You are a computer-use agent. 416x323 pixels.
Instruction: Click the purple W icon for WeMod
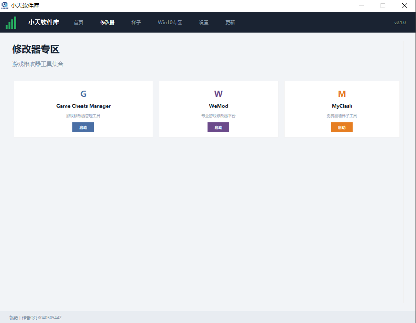point(218,94)
